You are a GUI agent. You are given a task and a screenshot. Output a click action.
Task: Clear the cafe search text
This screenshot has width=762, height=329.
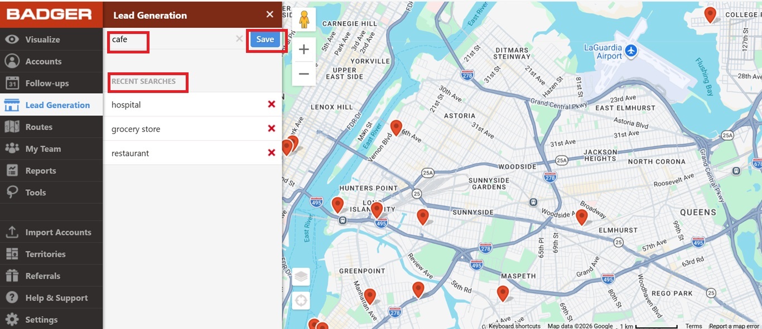(239, 39)
